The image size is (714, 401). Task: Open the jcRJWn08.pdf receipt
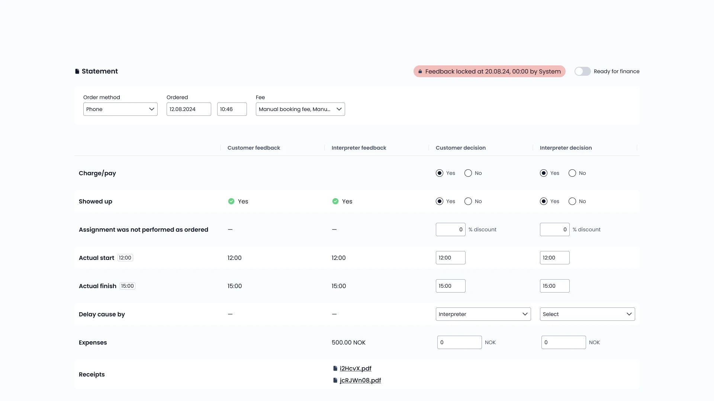point(360,380)
